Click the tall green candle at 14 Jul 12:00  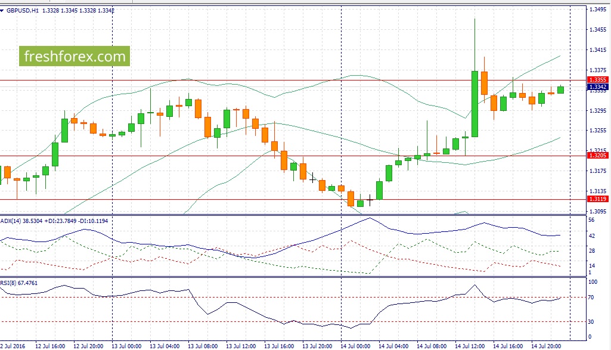tap(474, 104)
